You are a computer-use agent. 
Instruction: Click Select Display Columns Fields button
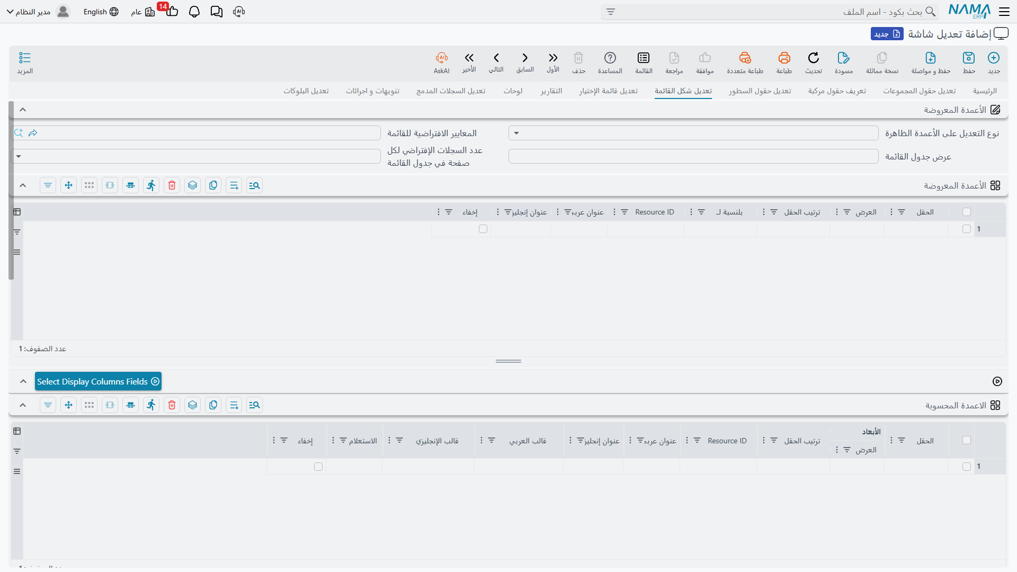98,381
